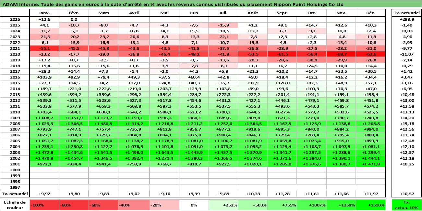This screenshot has height=211, width=422.
Task: Select the 'Mai' column header
Action: coord(164,13)
